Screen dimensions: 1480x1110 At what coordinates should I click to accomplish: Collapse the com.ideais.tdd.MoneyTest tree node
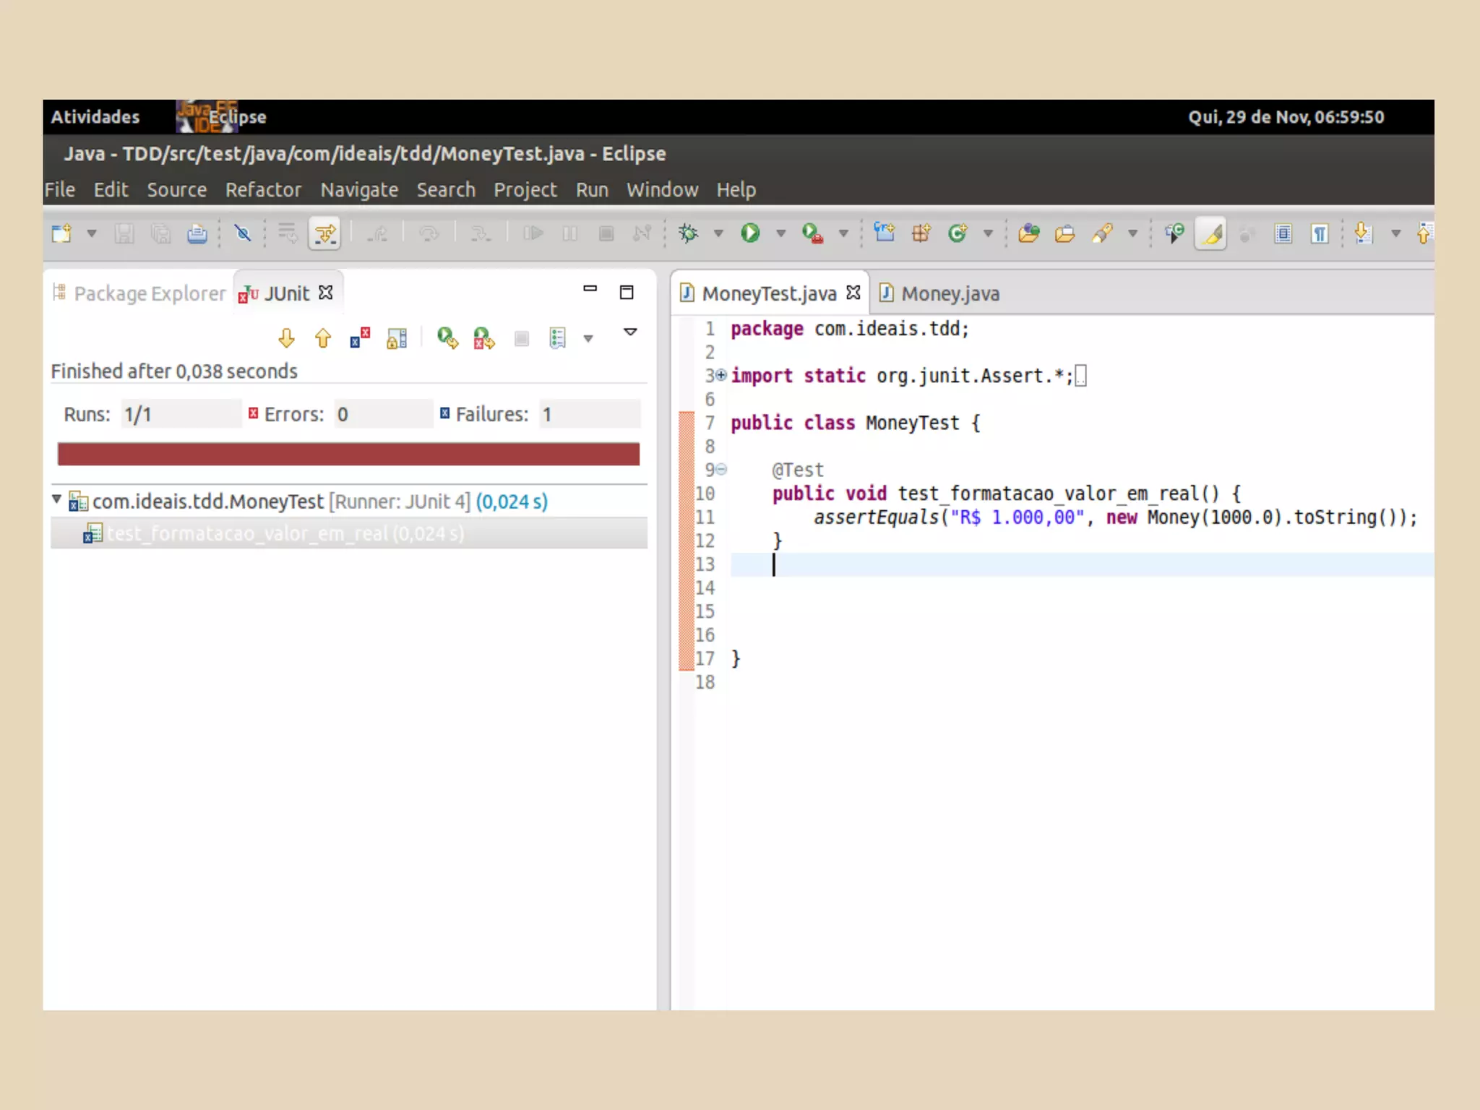(56, 499)
